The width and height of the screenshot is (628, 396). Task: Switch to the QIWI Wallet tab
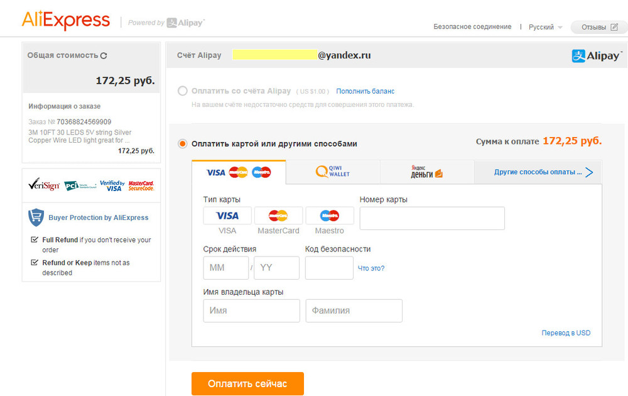(x=333, y=172)
